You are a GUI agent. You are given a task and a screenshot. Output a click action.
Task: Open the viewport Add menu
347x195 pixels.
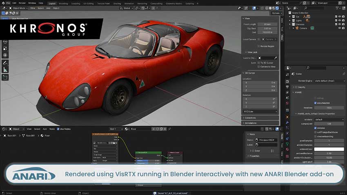48,8
